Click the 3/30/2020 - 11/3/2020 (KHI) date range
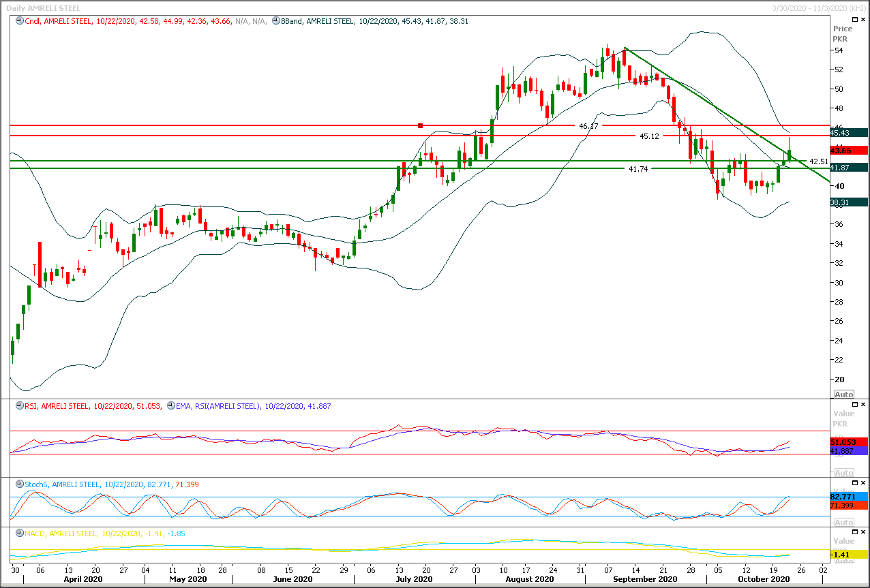The width and height of the screenshot is (870, 588). coord(817,8)
